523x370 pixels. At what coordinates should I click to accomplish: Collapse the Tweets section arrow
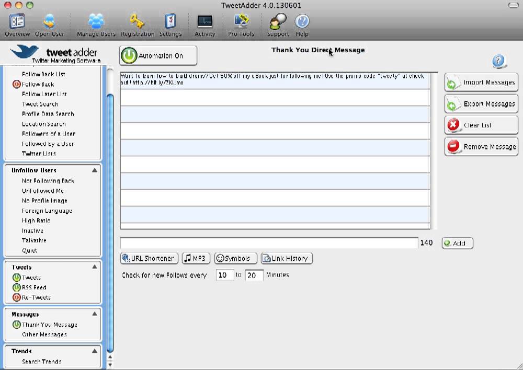pos(95,267)
